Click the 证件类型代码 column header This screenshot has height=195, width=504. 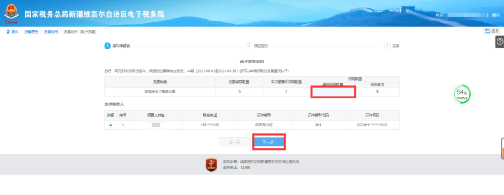click(318, 115)
